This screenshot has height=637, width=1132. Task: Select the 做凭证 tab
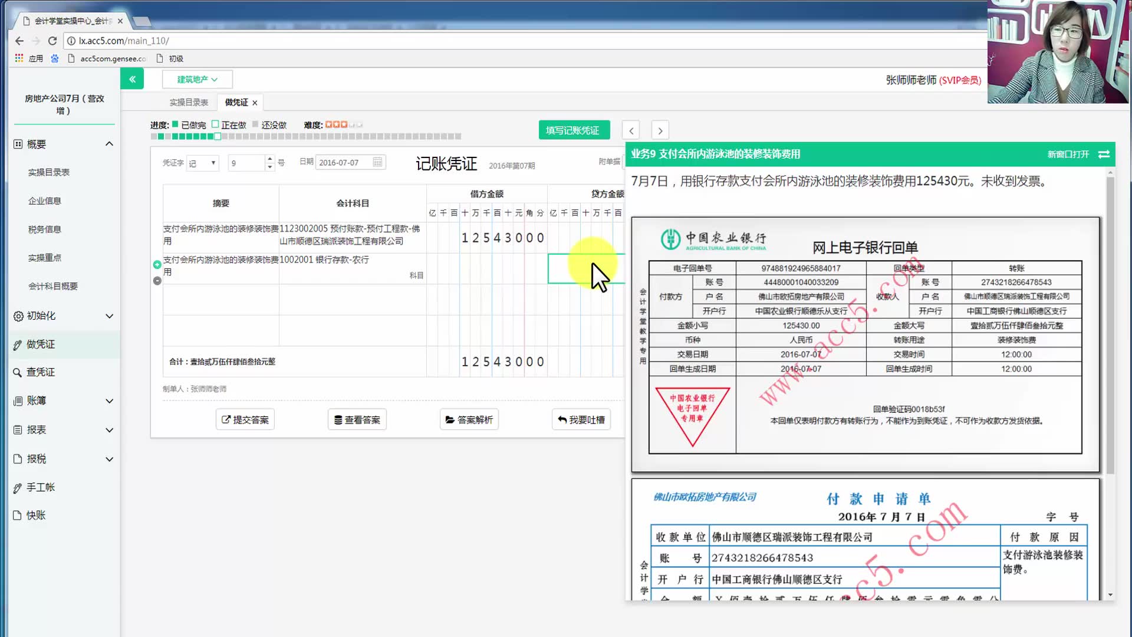point(236,101)
